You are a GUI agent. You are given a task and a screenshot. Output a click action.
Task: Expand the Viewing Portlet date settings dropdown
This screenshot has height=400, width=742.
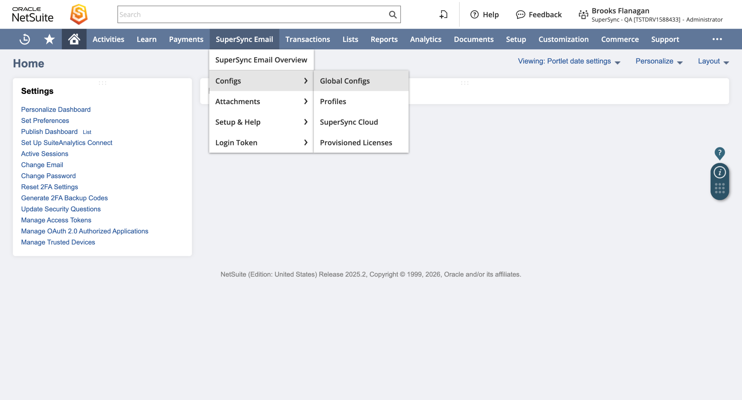click(569, 61)
